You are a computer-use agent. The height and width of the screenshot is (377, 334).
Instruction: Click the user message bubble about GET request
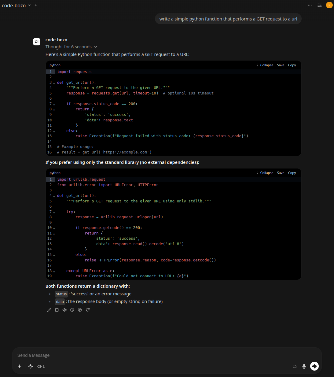pyautogui.click(x=228, y=19)
